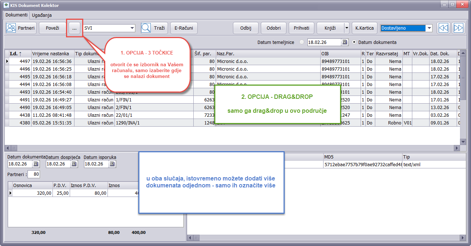This screenshot has width=471, height=246.
Task: Click the three-dots file browse button
Action: pos(74,28)
